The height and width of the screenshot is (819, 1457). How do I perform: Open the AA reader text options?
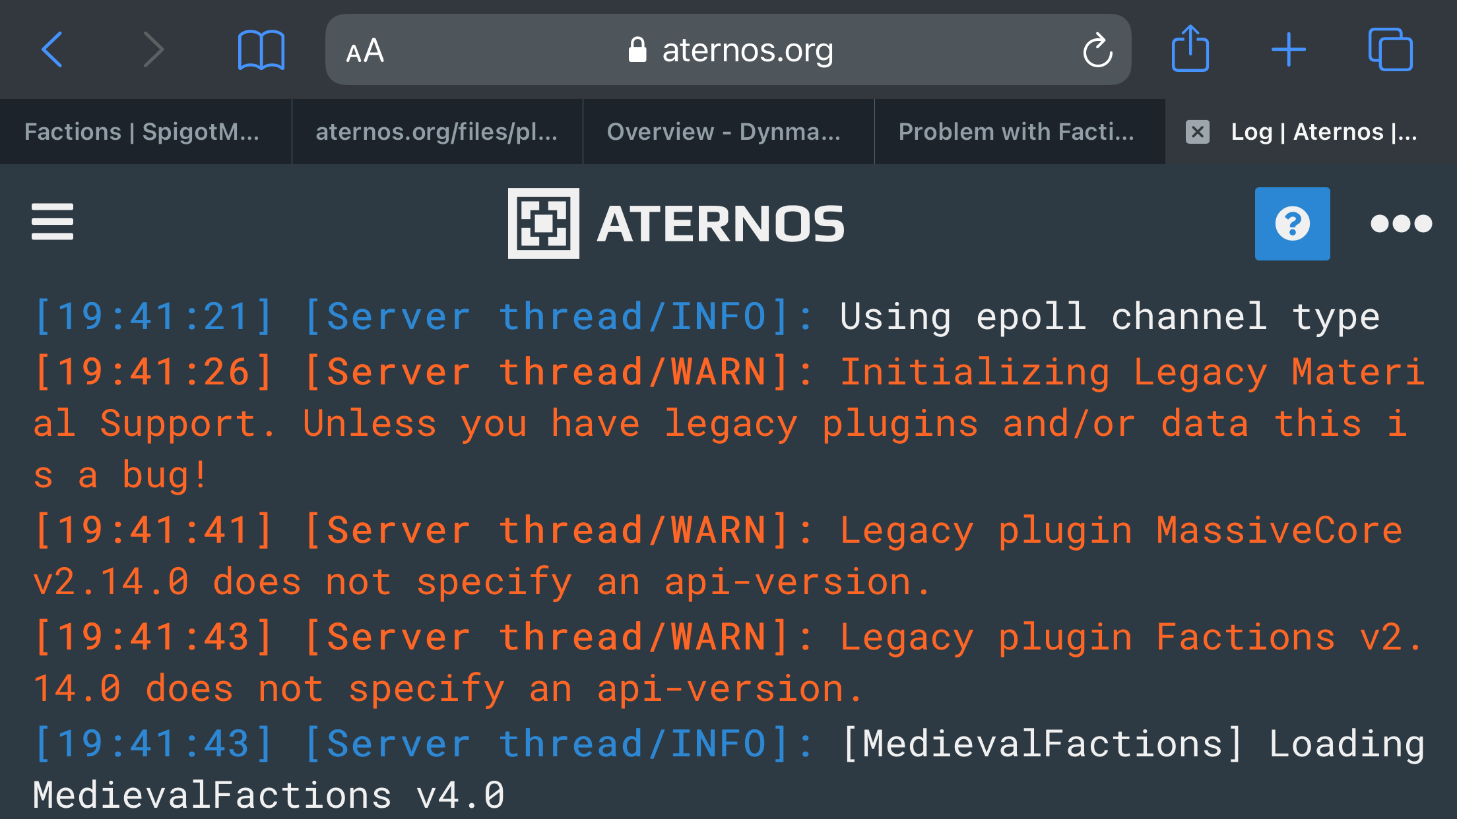(x=365, y=51)
